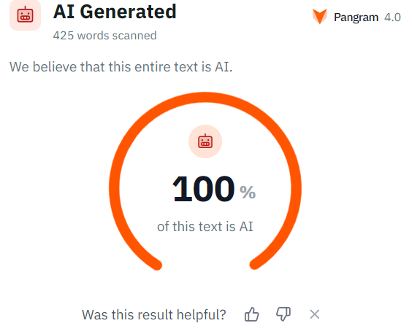412x334 pixels.
Task: Dismiss the helpful feedback prompt
Action: coord(315,314)
